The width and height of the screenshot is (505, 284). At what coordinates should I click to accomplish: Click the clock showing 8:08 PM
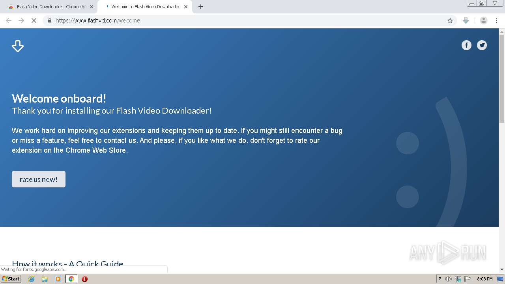pos(484,279)
